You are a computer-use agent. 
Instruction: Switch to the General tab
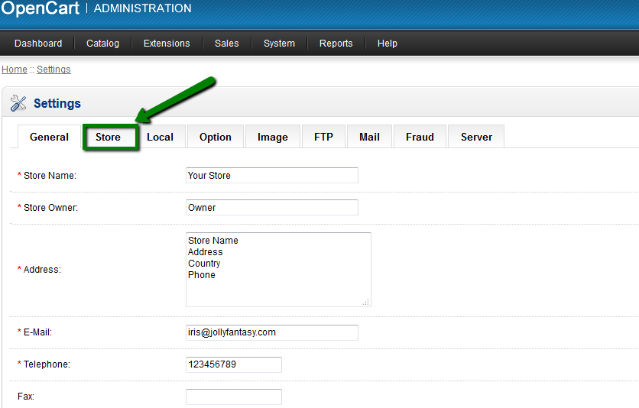tap(49, 137)
